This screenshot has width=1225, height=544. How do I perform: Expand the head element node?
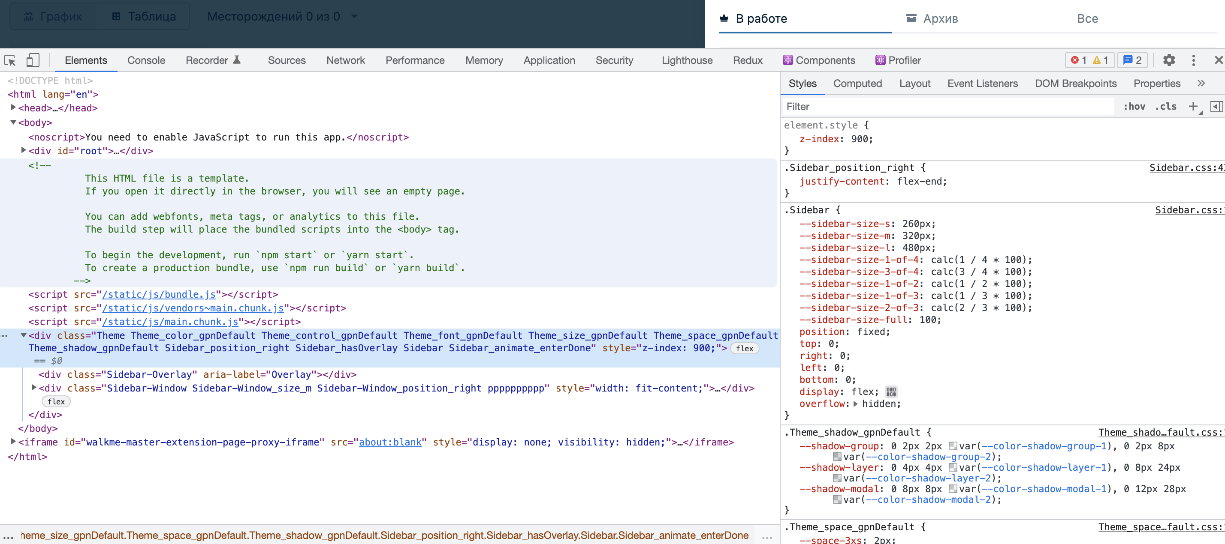click(x=13, y=108)
